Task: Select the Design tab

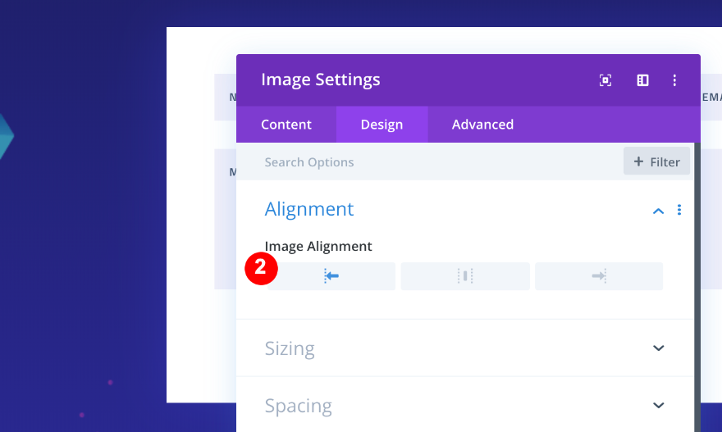Action: (382, 125)
